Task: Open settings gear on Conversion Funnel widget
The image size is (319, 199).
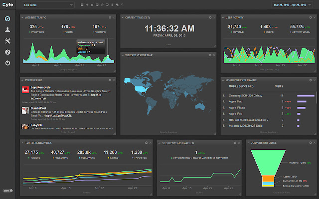Action: pos(310,142)
